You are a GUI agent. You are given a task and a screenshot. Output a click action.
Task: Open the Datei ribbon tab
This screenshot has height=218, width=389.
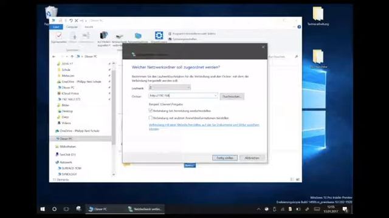[56, 27]
